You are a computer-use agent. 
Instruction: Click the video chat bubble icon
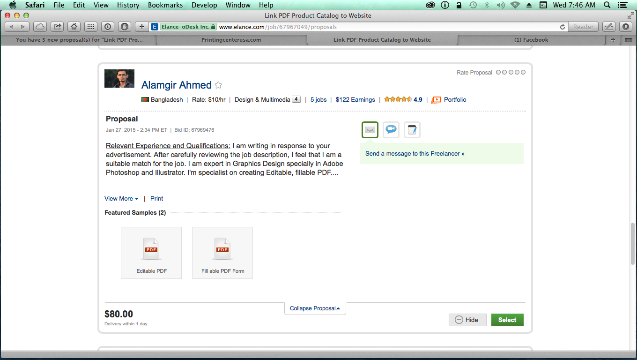pos(391,130)
